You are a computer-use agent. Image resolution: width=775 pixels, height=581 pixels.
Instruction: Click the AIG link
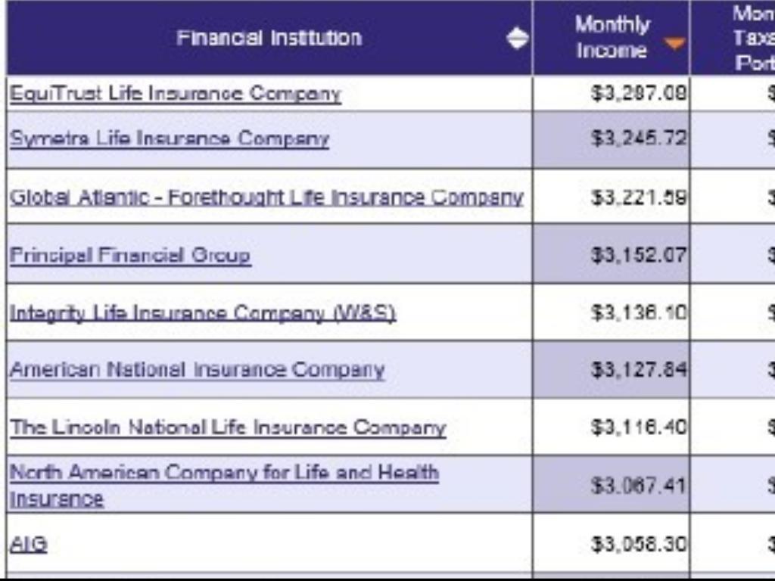pos(29,544)
